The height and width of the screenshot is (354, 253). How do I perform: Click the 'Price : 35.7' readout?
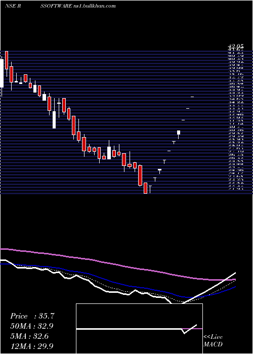[x=32, y=316]
